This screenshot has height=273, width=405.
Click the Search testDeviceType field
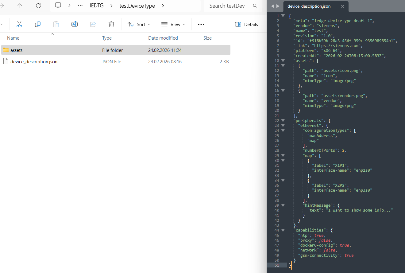tap(227, 6)
